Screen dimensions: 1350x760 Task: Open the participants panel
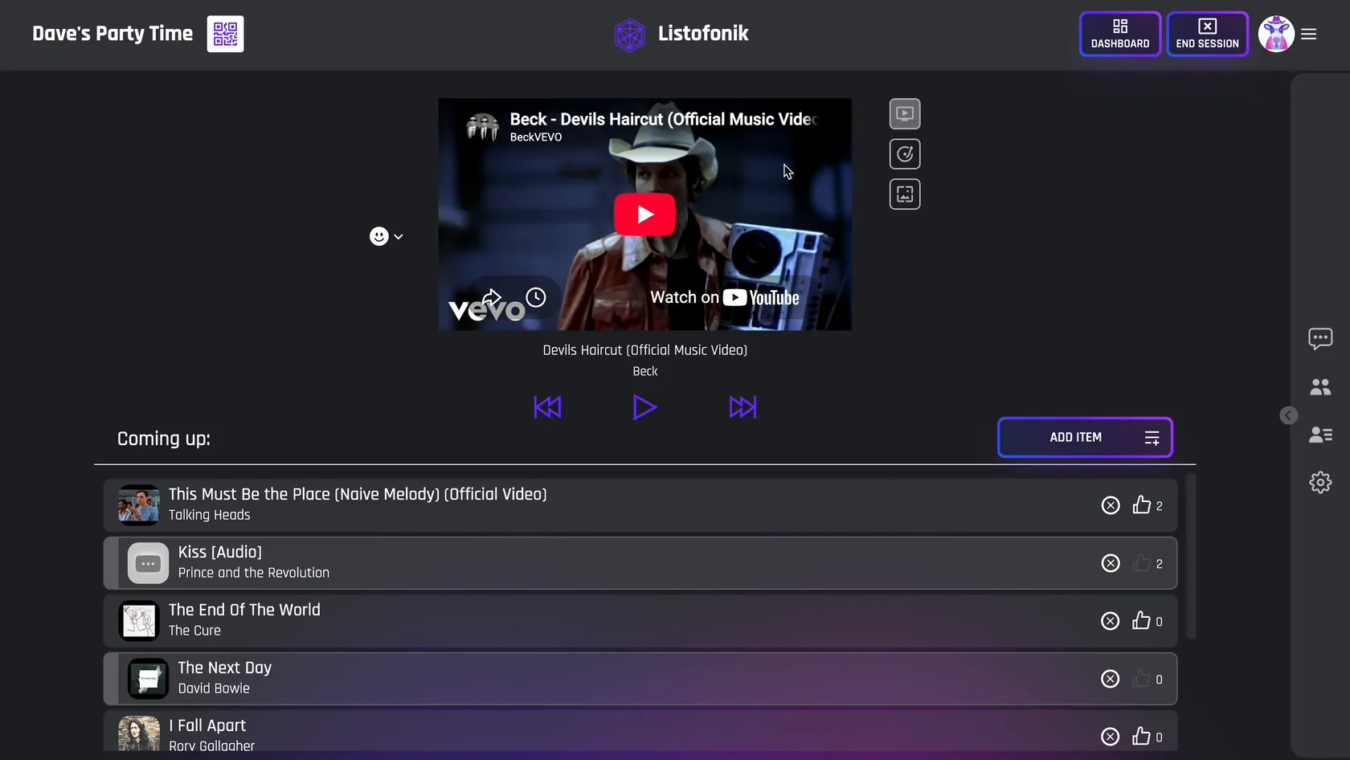tap(1320, 387)
